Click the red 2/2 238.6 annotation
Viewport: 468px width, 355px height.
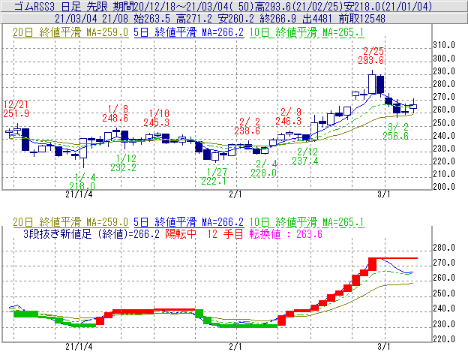click(x=247, y=126)
